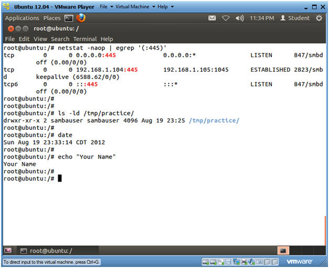The image size is (329, 268).
Task: Minimize the VMware Player window
Action: coord(306,7)
